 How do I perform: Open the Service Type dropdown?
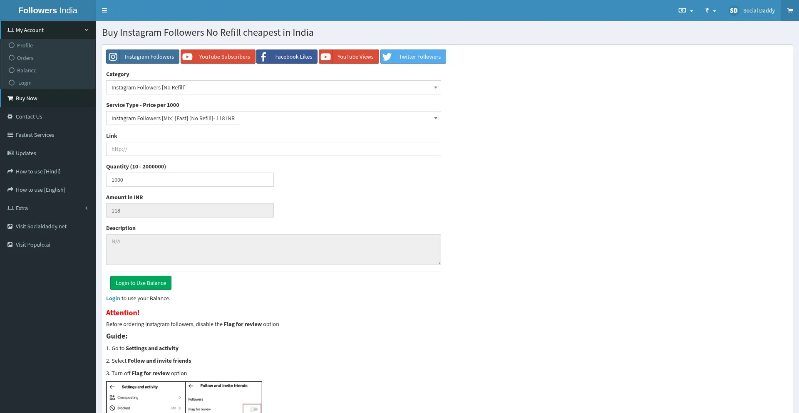(273, 118)
